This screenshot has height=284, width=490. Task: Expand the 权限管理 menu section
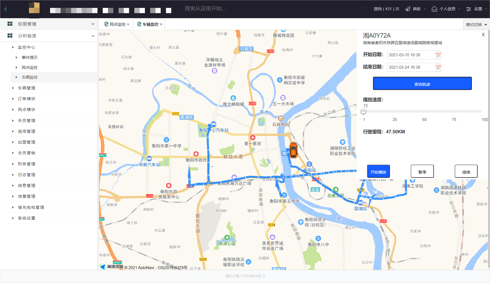click(93, 24)
